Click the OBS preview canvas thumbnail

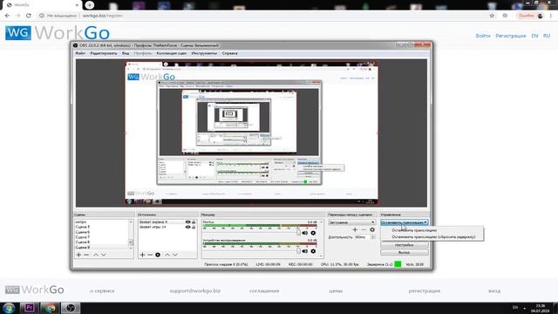251,133
